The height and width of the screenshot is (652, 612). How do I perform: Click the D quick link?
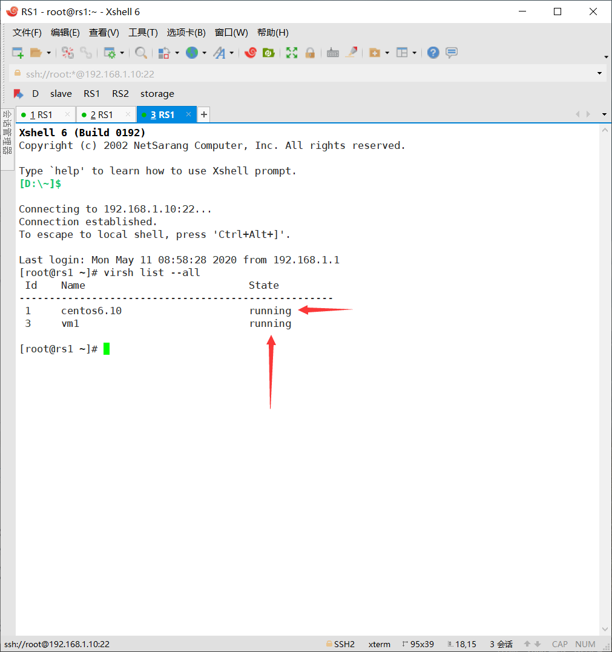coord(35,94)
